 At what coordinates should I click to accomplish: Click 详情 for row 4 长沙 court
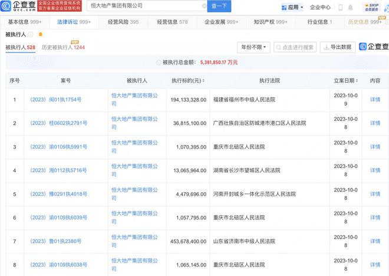(375, 170)
